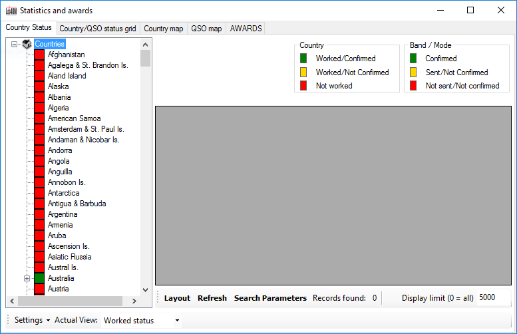Viewport: 517px width, 334px height.
Task: Select Annobon Is. entry
Action: tap(67, 182)
